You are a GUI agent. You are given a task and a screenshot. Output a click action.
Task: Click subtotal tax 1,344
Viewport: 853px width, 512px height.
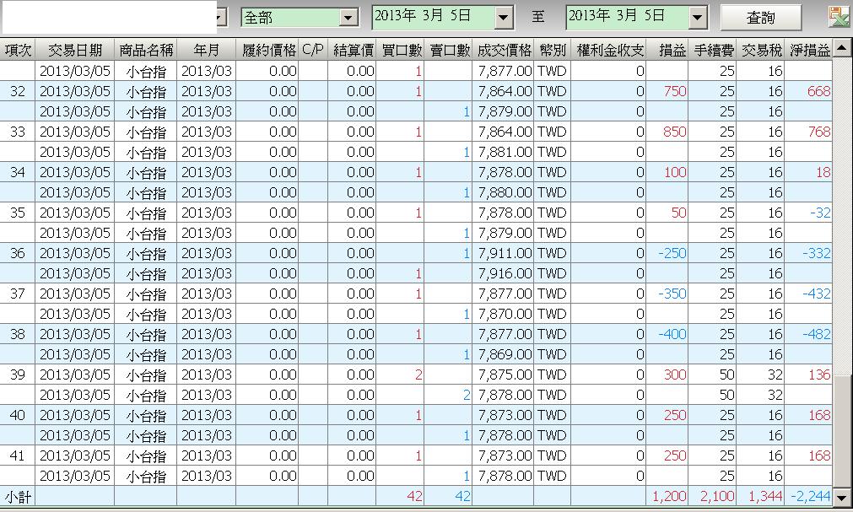tap(765, 496)
